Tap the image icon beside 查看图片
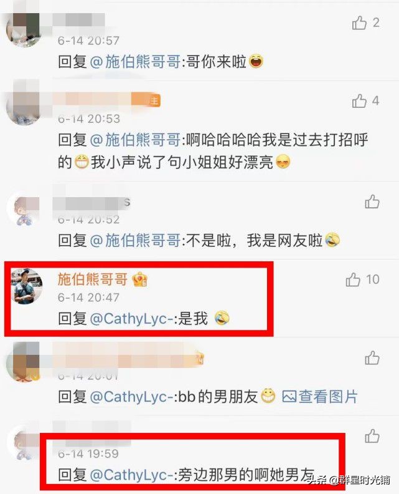Image resolution: width=399 pixels, height=494 pixels. click(289, 397)
